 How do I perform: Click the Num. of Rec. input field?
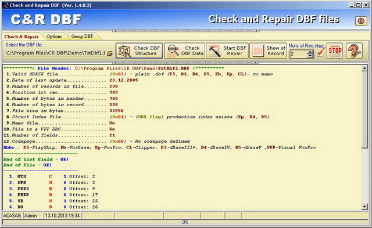(298, 54)
